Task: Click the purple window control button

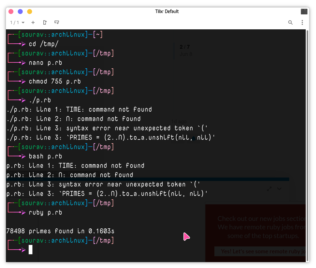Action: pyautogui.click(x=20, y=12)
